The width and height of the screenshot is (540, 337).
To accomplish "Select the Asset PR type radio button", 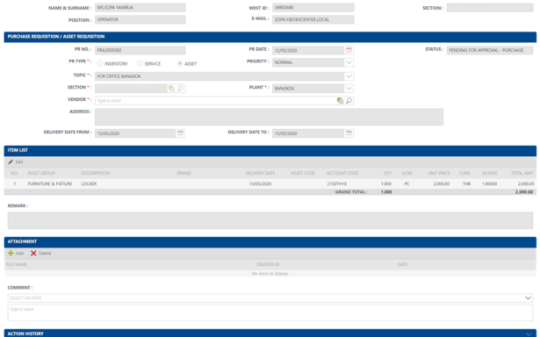I will [179, 64].
